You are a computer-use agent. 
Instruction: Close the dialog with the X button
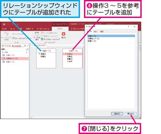pyautogui.click(x=135, y=26)
